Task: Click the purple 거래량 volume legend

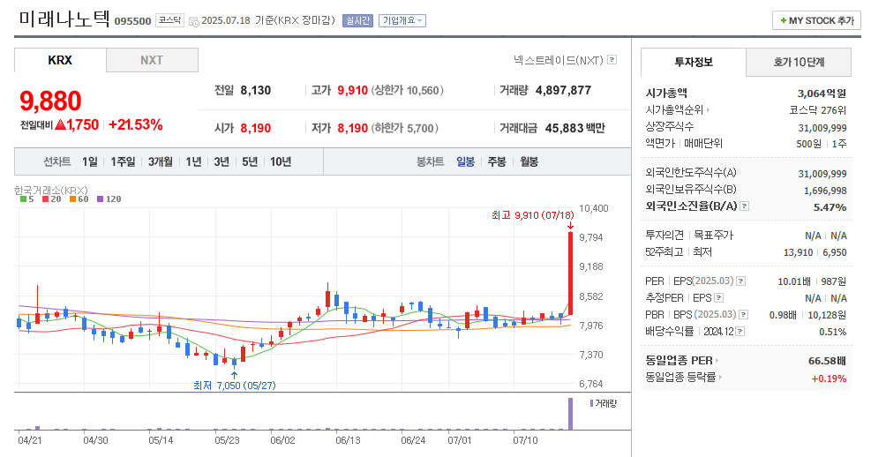Action: (604, 403)
